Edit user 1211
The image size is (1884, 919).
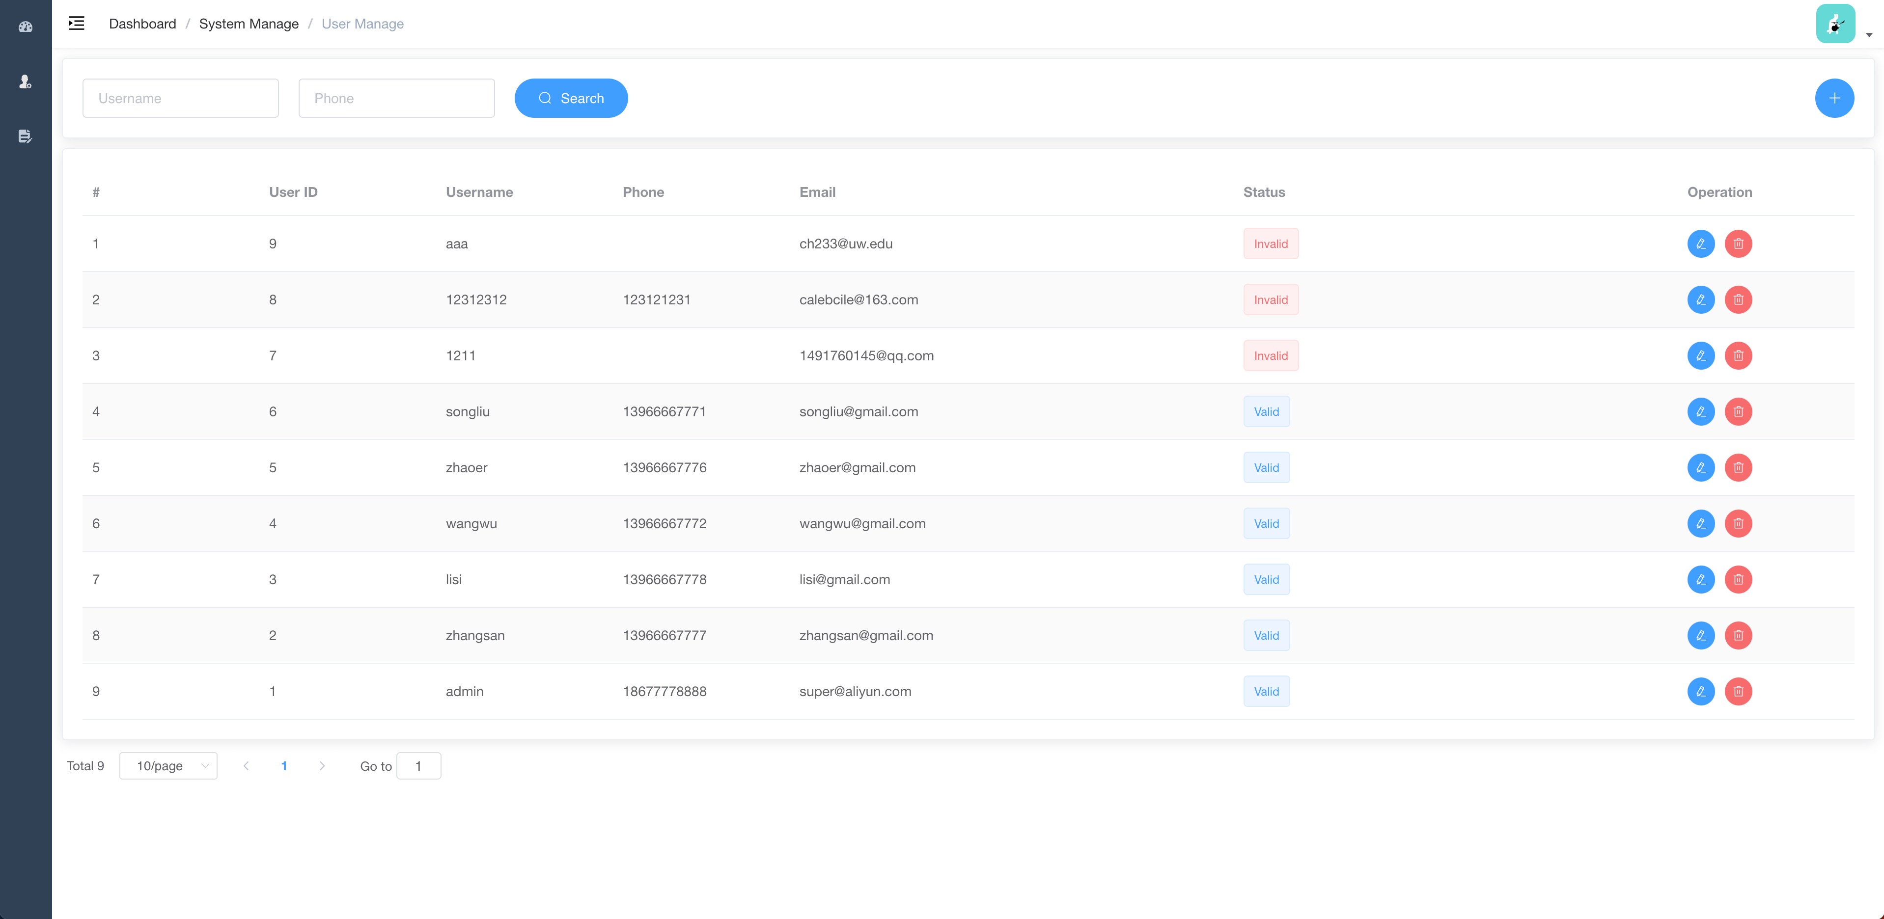click(x=1700, y=355)
